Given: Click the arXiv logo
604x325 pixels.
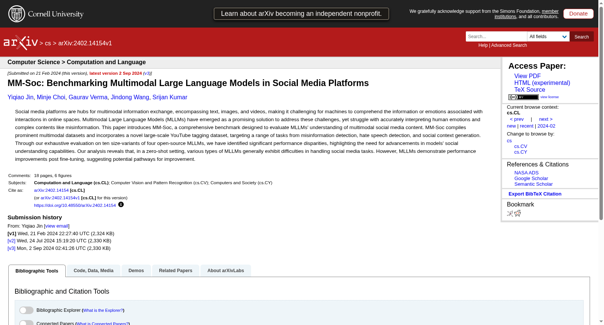Looking at the screenshot, I should (21, 43).
